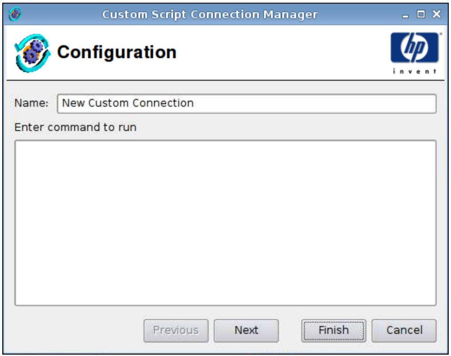Go to the Next step
Screen dimensions: 451x356
point(246,331)
